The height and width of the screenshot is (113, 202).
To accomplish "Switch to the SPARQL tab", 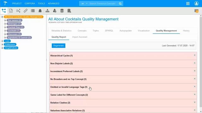I will click(x=109, y=31).
